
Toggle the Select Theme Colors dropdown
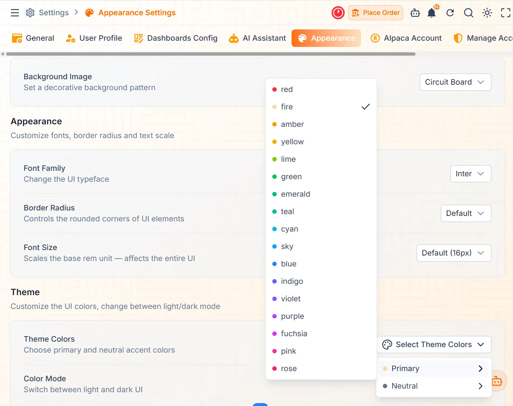[x=434, y=345]
